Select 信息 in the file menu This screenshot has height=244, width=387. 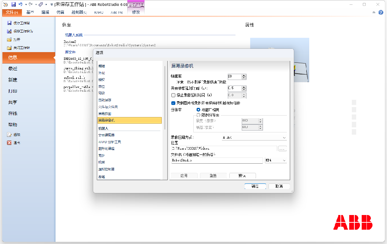pos(29,58)
